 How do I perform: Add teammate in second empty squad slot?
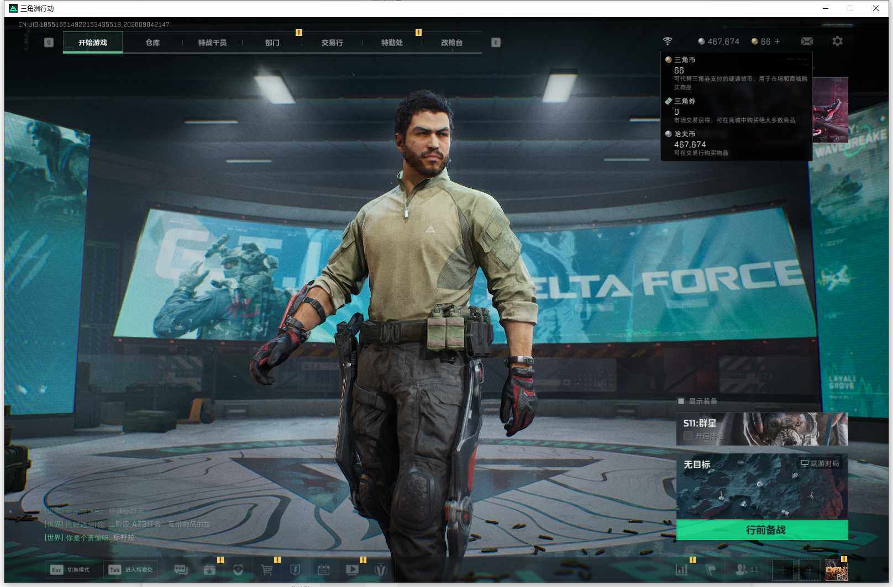point(810,569)
